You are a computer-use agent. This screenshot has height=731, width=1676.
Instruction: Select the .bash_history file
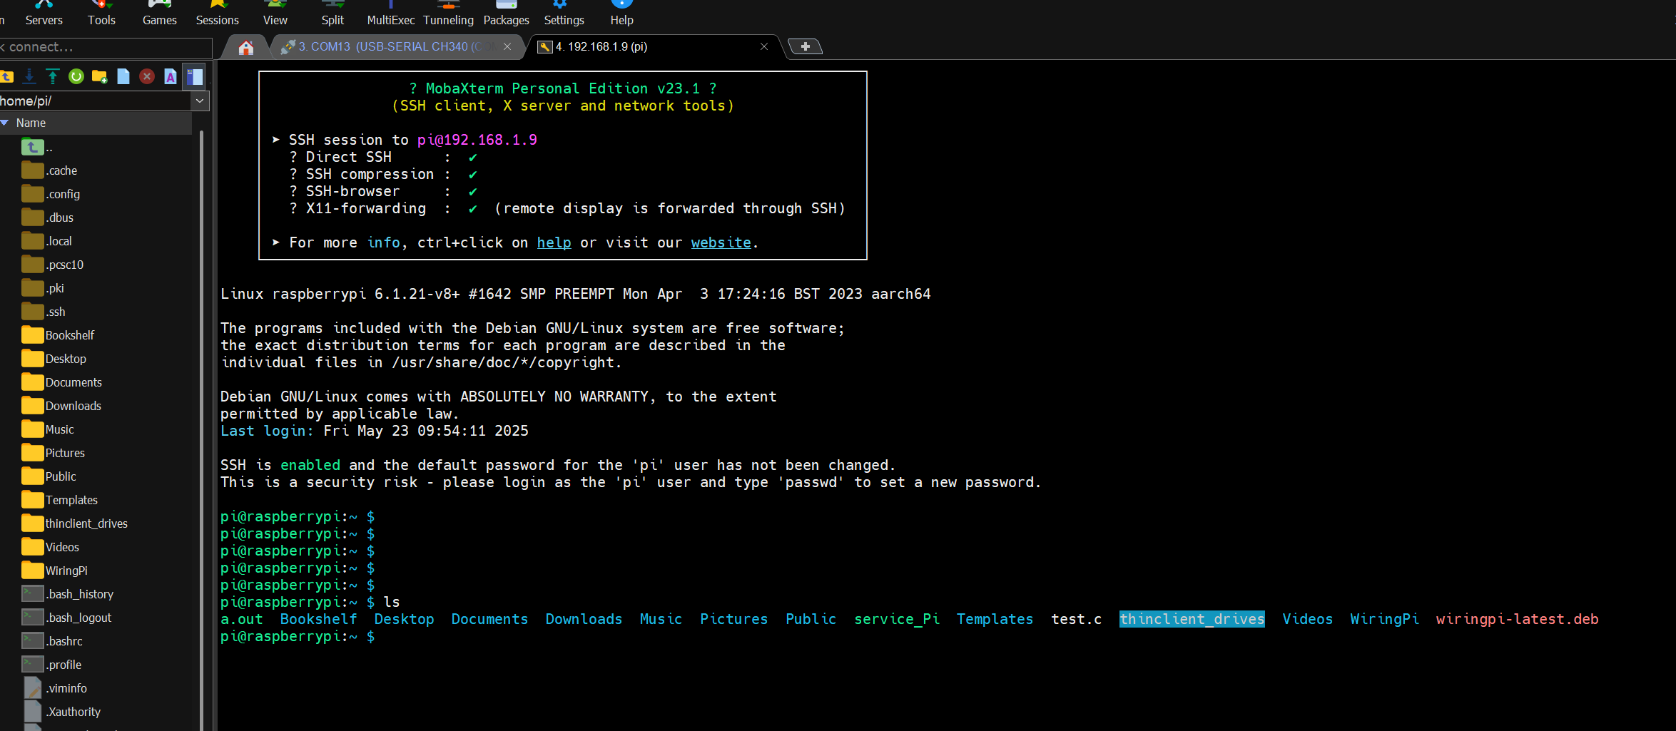pos(68,594)
